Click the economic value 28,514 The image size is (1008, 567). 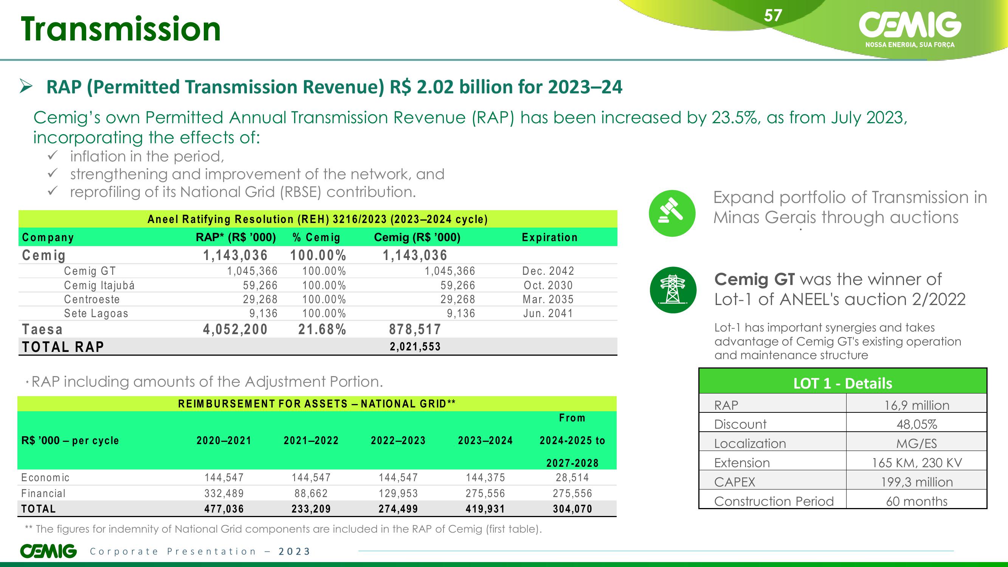[x=572, y=477]
